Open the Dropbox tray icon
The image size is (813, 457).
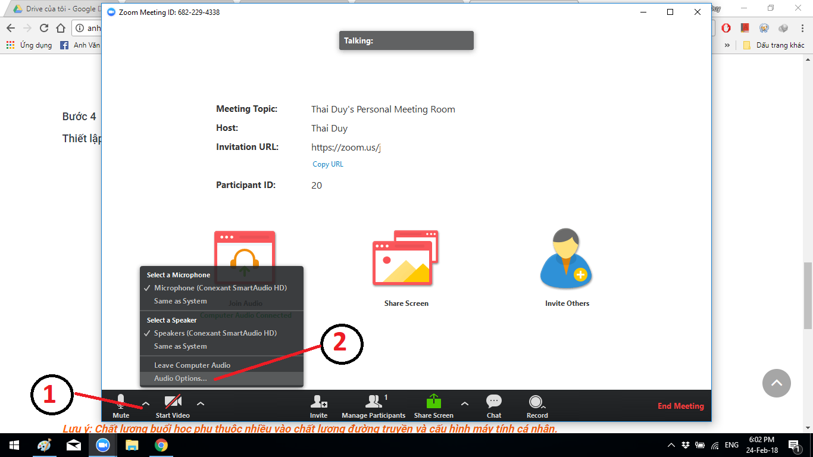coord(686,445)
